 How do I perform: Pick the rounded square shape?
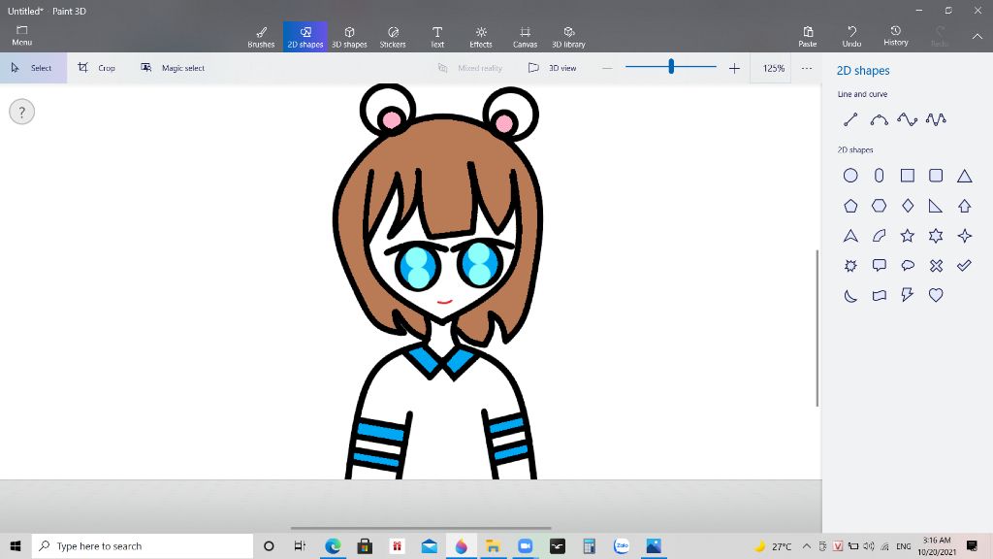(x=936, y=176)
